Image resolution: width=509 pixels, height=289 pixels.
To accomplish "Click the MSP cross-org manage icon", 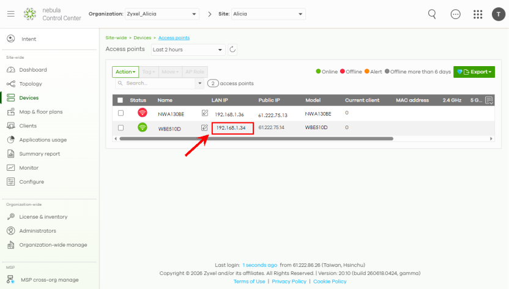I will coord(11,280).
